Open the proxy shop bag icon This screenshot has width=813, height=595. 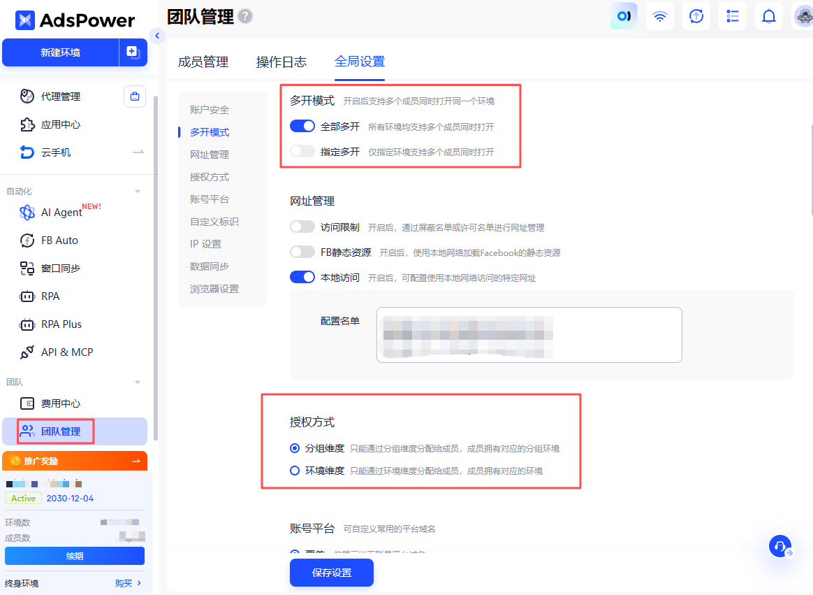[x=135, y=96]
